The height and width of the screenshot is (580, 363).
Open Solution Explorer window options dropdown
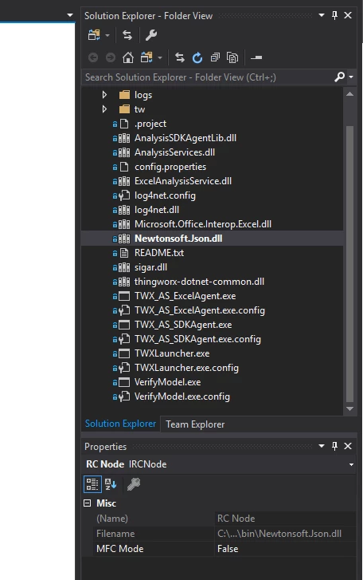(322, 15)
